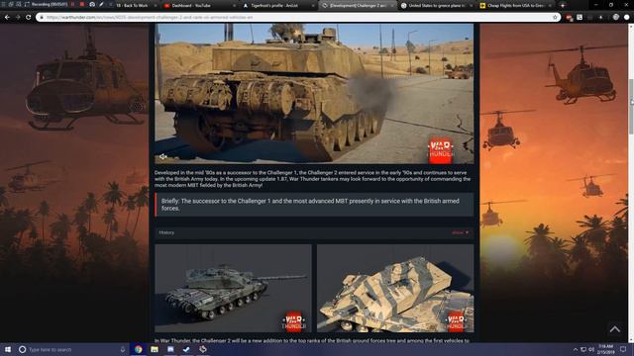
Task: Select the [Development] Challenger 2 tab
Action: (x=357, y=6)
